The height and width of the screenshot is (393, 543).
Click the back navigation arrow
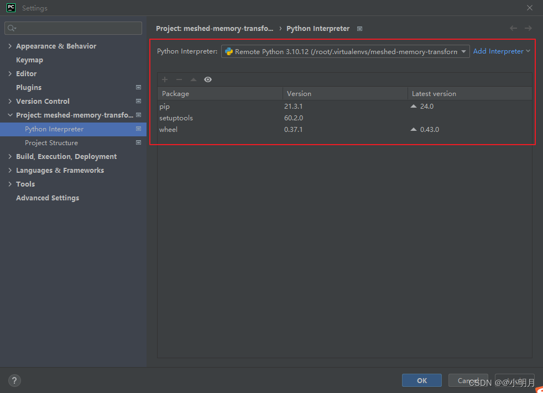click(513, 28)
